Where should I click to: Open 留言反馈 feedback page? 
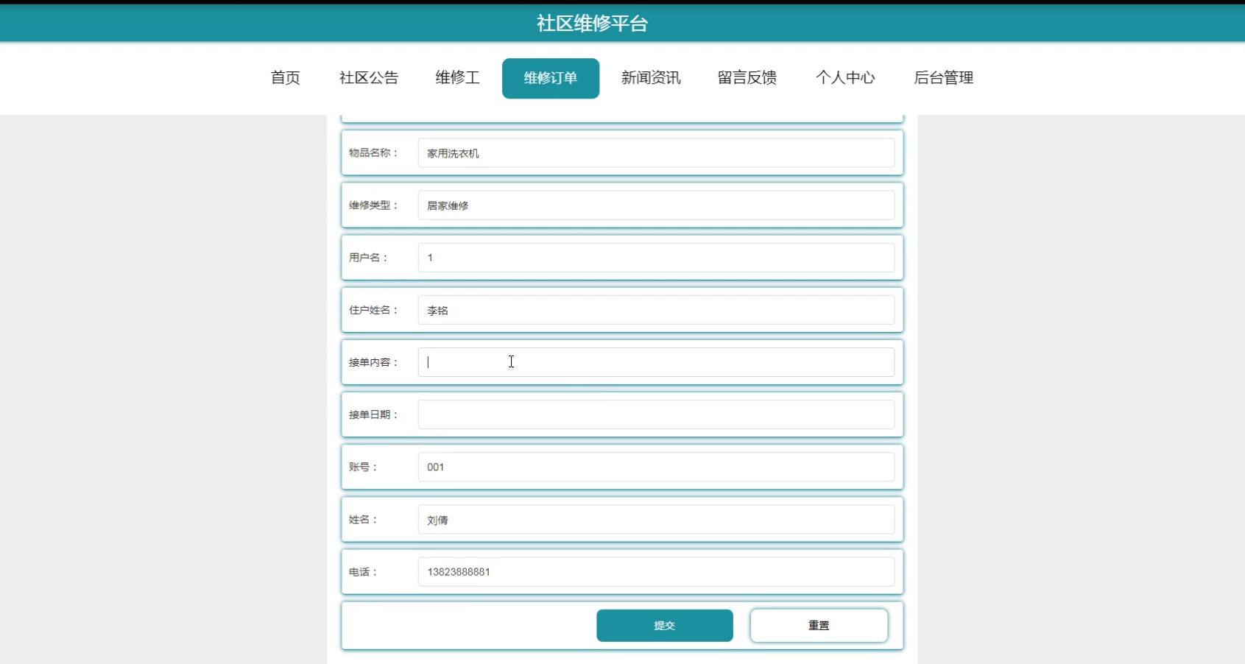[x=747, y=78]
